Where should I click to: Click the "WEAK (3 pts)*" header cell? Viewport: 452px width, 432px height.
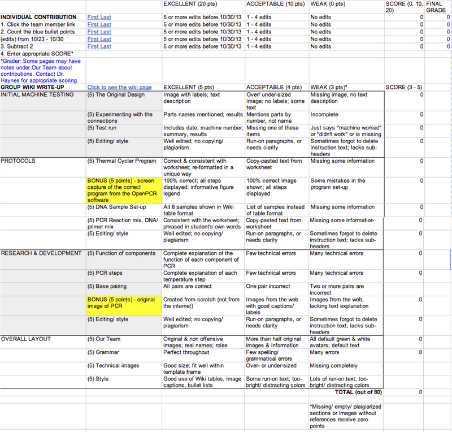[x=345, y=88]
